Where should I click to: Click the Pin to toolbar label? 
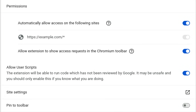point(17,105)
